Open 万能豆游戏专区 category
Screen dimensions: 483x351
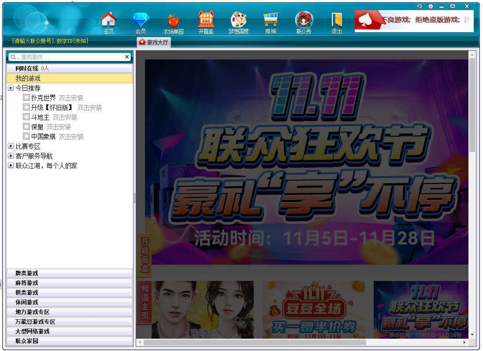[x=70, y=321]
